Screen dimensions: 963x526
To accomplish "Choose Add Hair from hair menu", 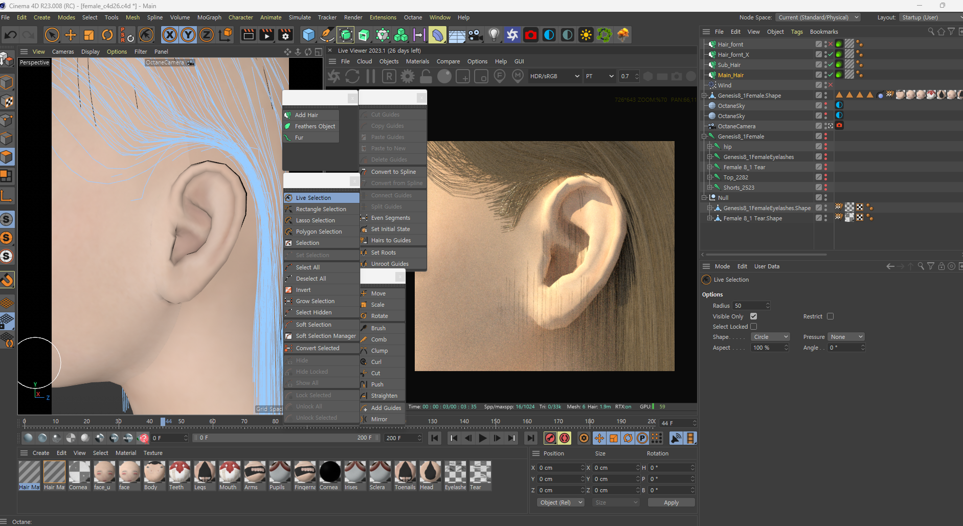I will (x=311, y=115).
